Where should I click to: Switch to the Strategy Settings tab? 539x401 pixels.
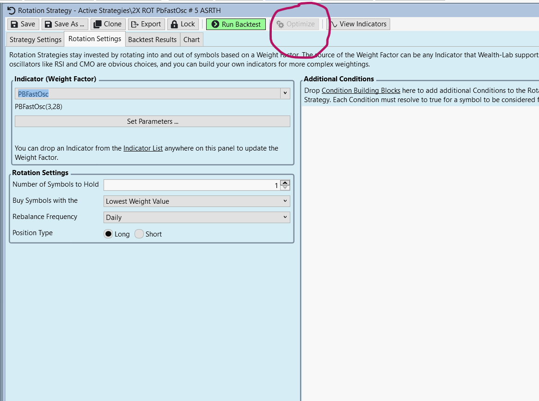coord(36,40)
